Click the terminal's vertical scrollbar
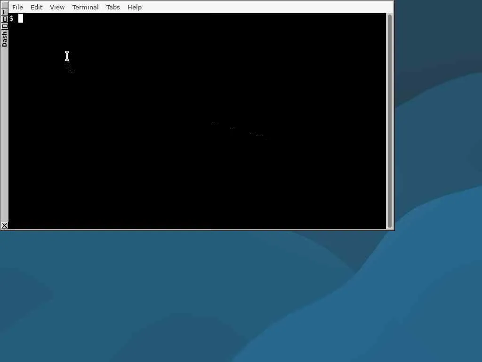The image size is (482, 362). click(x=389, y=121)
